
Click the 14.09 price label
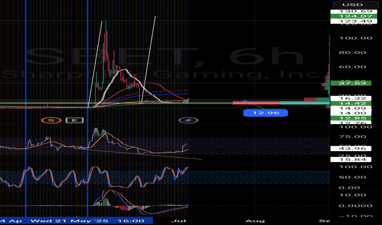[351, 108]
